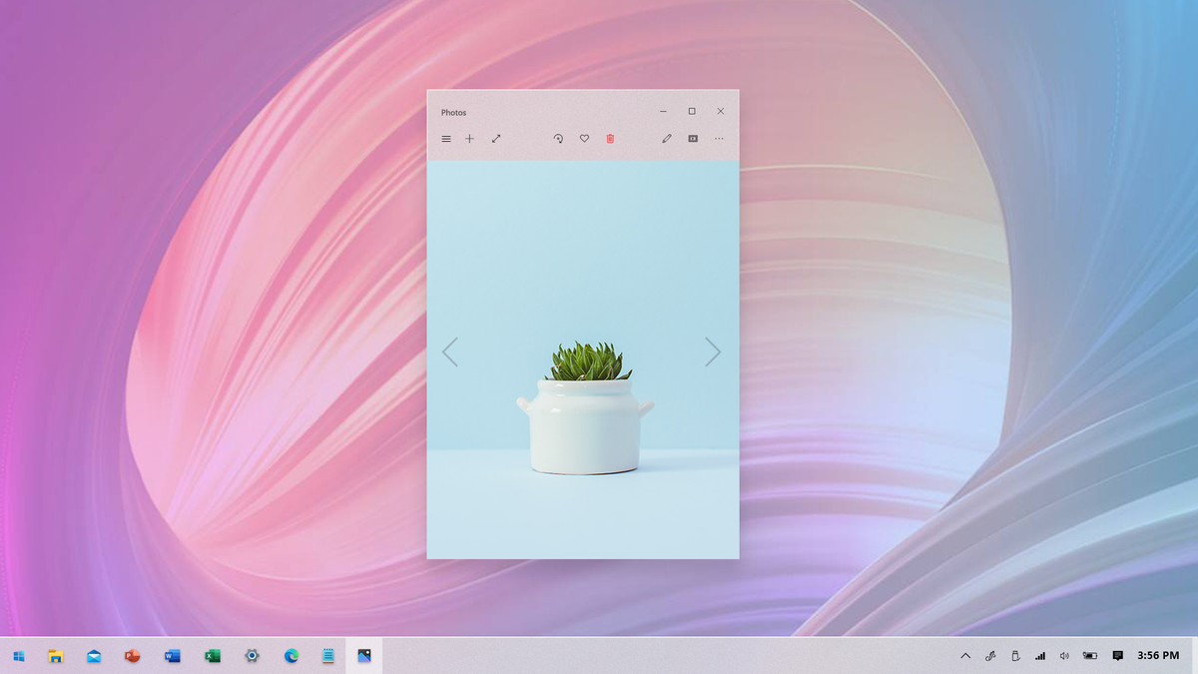Viewport: 1198px width, 674px height.
Task: Select the active Photos taskbar icon
Action: click(364, 656)
